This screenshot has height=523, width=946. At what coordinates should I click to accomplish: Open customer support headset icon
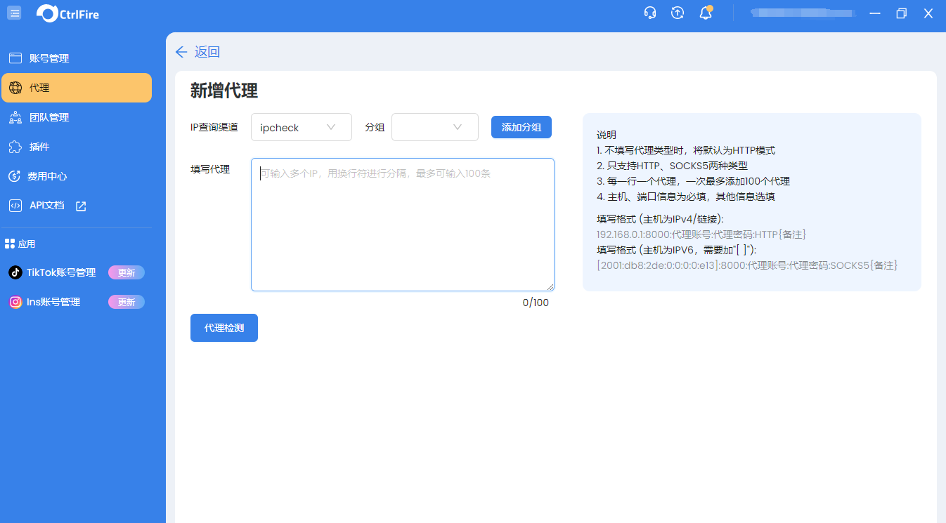click(650, 13)
